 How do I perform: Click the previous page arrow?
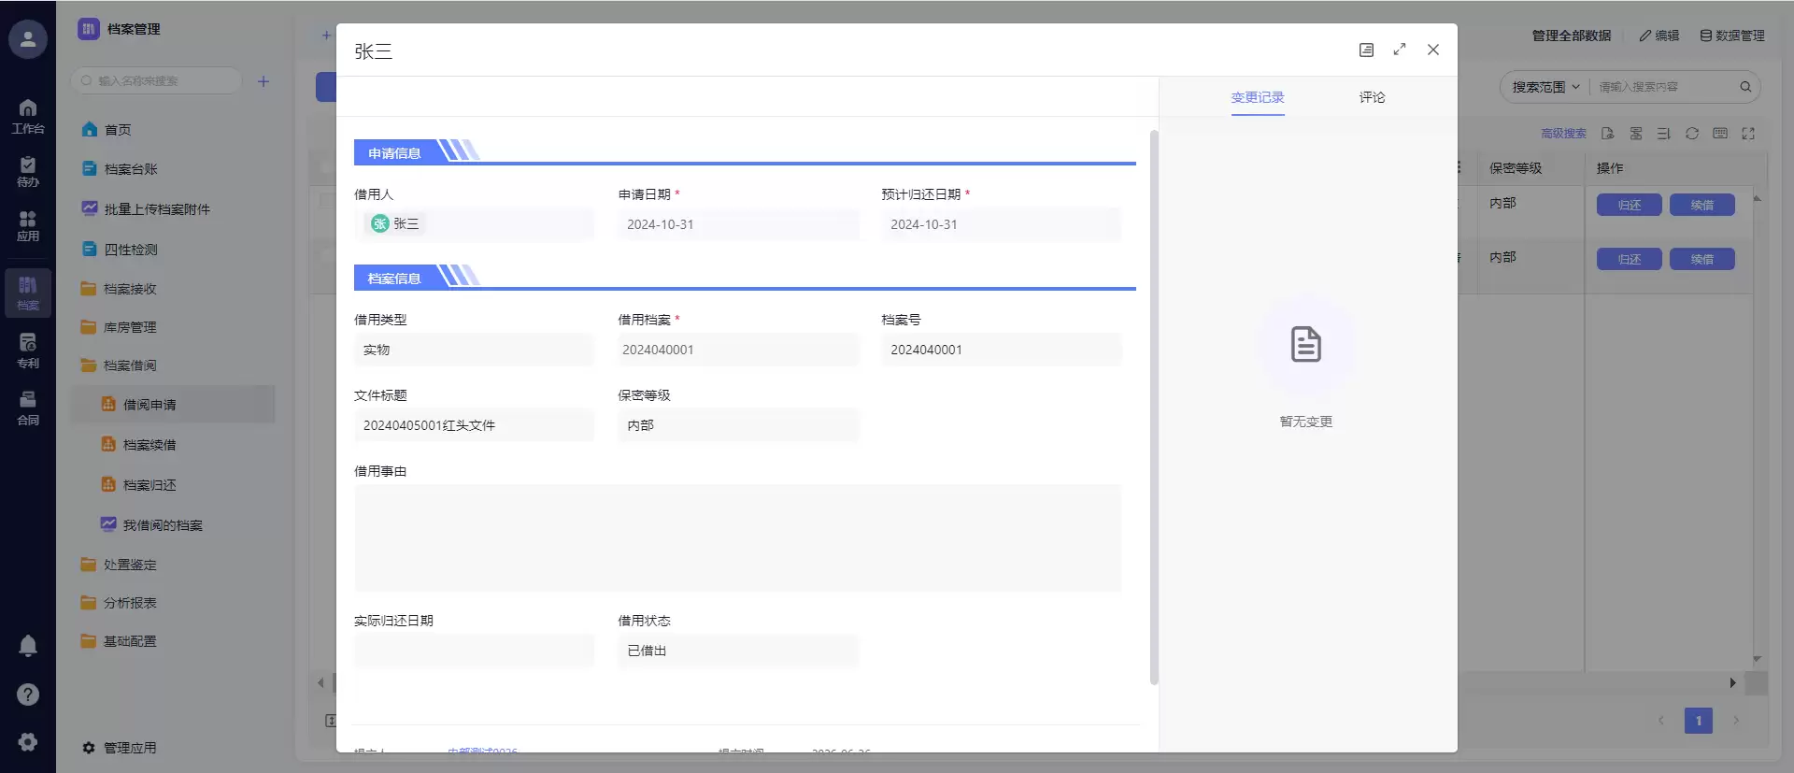pyautogui.click(x=1661, y=721)
